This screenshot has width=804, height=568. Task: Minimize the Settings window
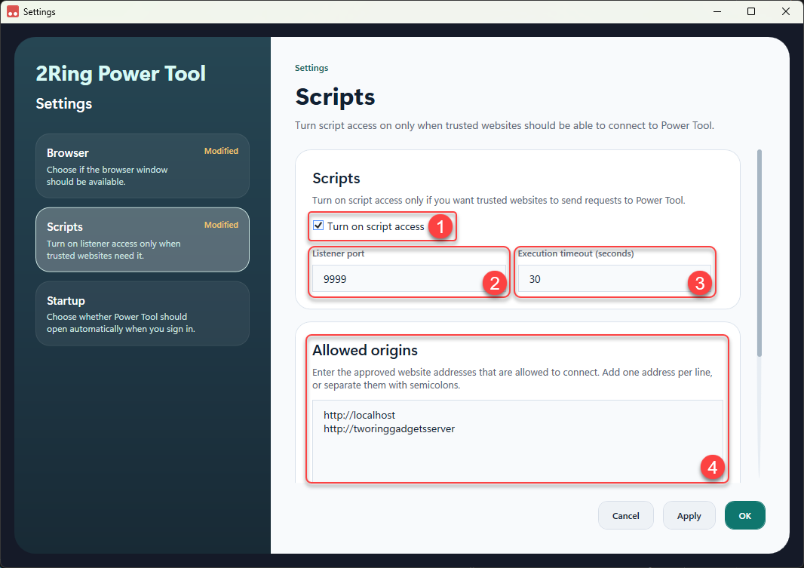(717, 11)
